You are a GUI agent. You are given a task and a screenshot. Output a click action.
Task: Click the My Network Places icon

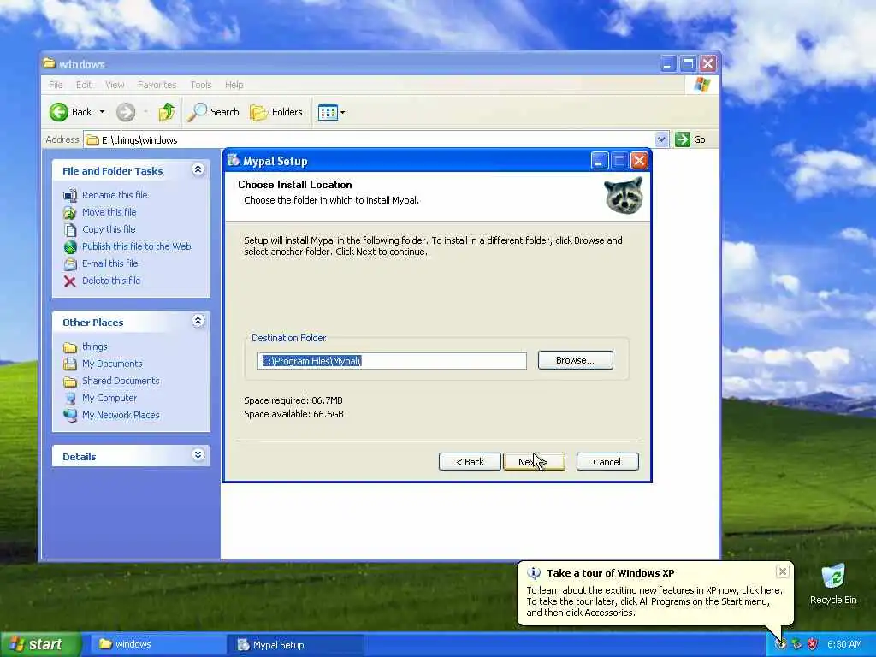coord(70,415)
